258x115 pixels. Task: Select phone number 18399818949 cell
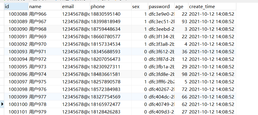coord(110,22)
